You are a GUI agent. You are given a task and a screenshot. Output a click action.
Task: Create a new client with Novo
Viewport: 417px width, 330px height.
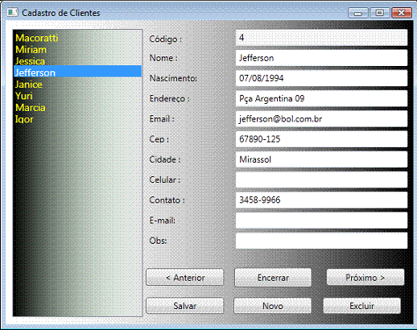(272, 306)
